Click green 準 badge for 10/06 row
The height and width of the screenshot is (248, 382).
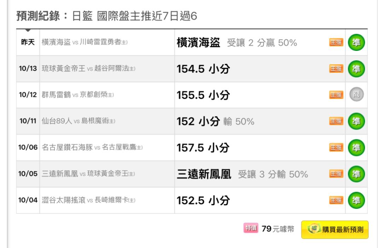click(356, 148)
